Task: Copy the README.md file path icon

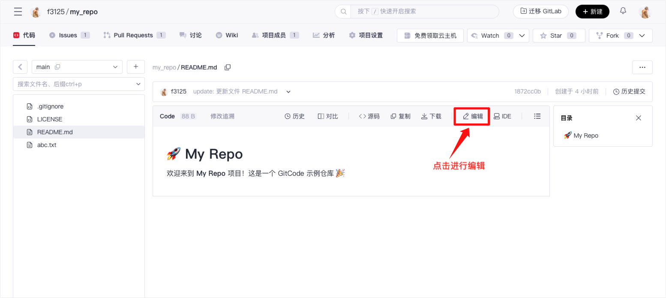Action: (x=228, y=67)
